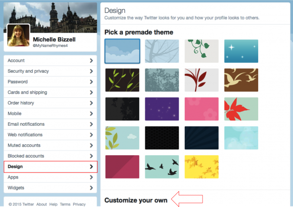This screenshot has width=293, height=207.
Task: Choose the green vine on gray theme
Action: (202, 51)
